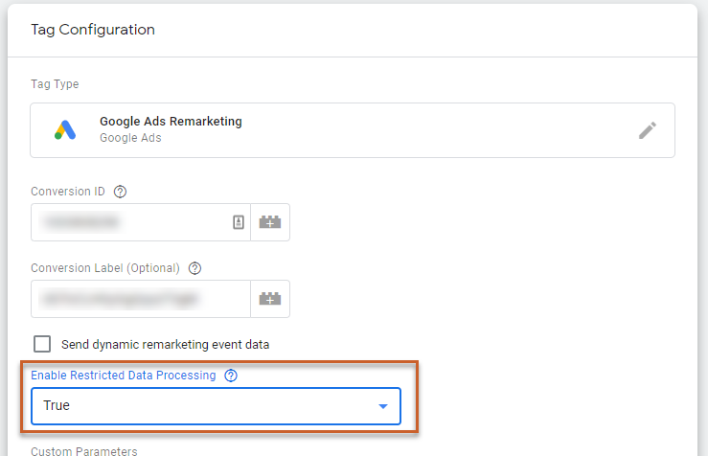Click the Enable Restricted Data Processing label
This screenshot has height=456, width=708.
tap(124, 376)
